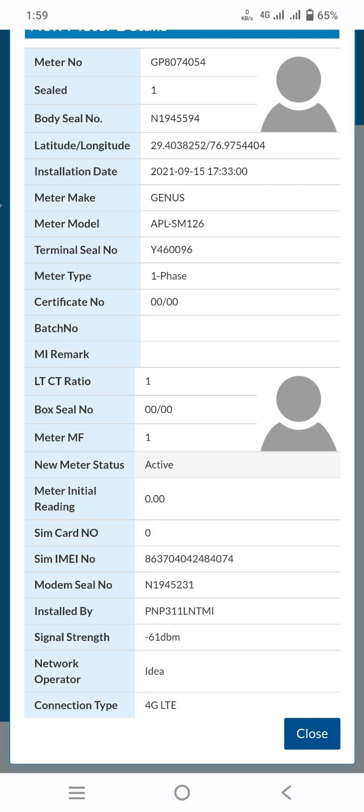The image size is (364, 812).
Task: Tap the Network Operator label
Action: 57,671
